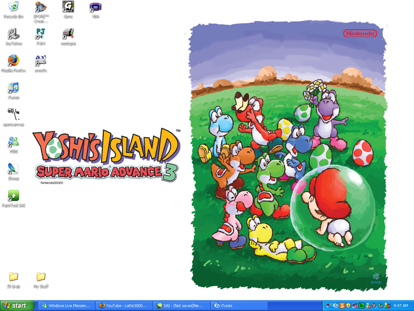The height and width of the screenshot is (311, 414).
Task: Click the wireless network tray icon
Action: click(329, 306)
